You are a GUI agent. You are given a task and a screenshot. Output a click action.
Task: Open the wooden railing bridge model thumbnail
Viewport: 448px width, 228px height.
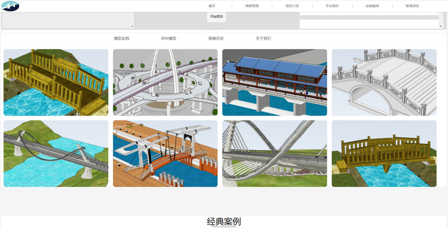[56, 82]
